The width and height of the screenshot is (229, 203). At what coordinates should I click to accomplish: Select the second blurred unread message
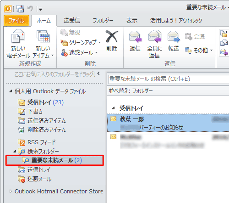[x=168, y=141]
